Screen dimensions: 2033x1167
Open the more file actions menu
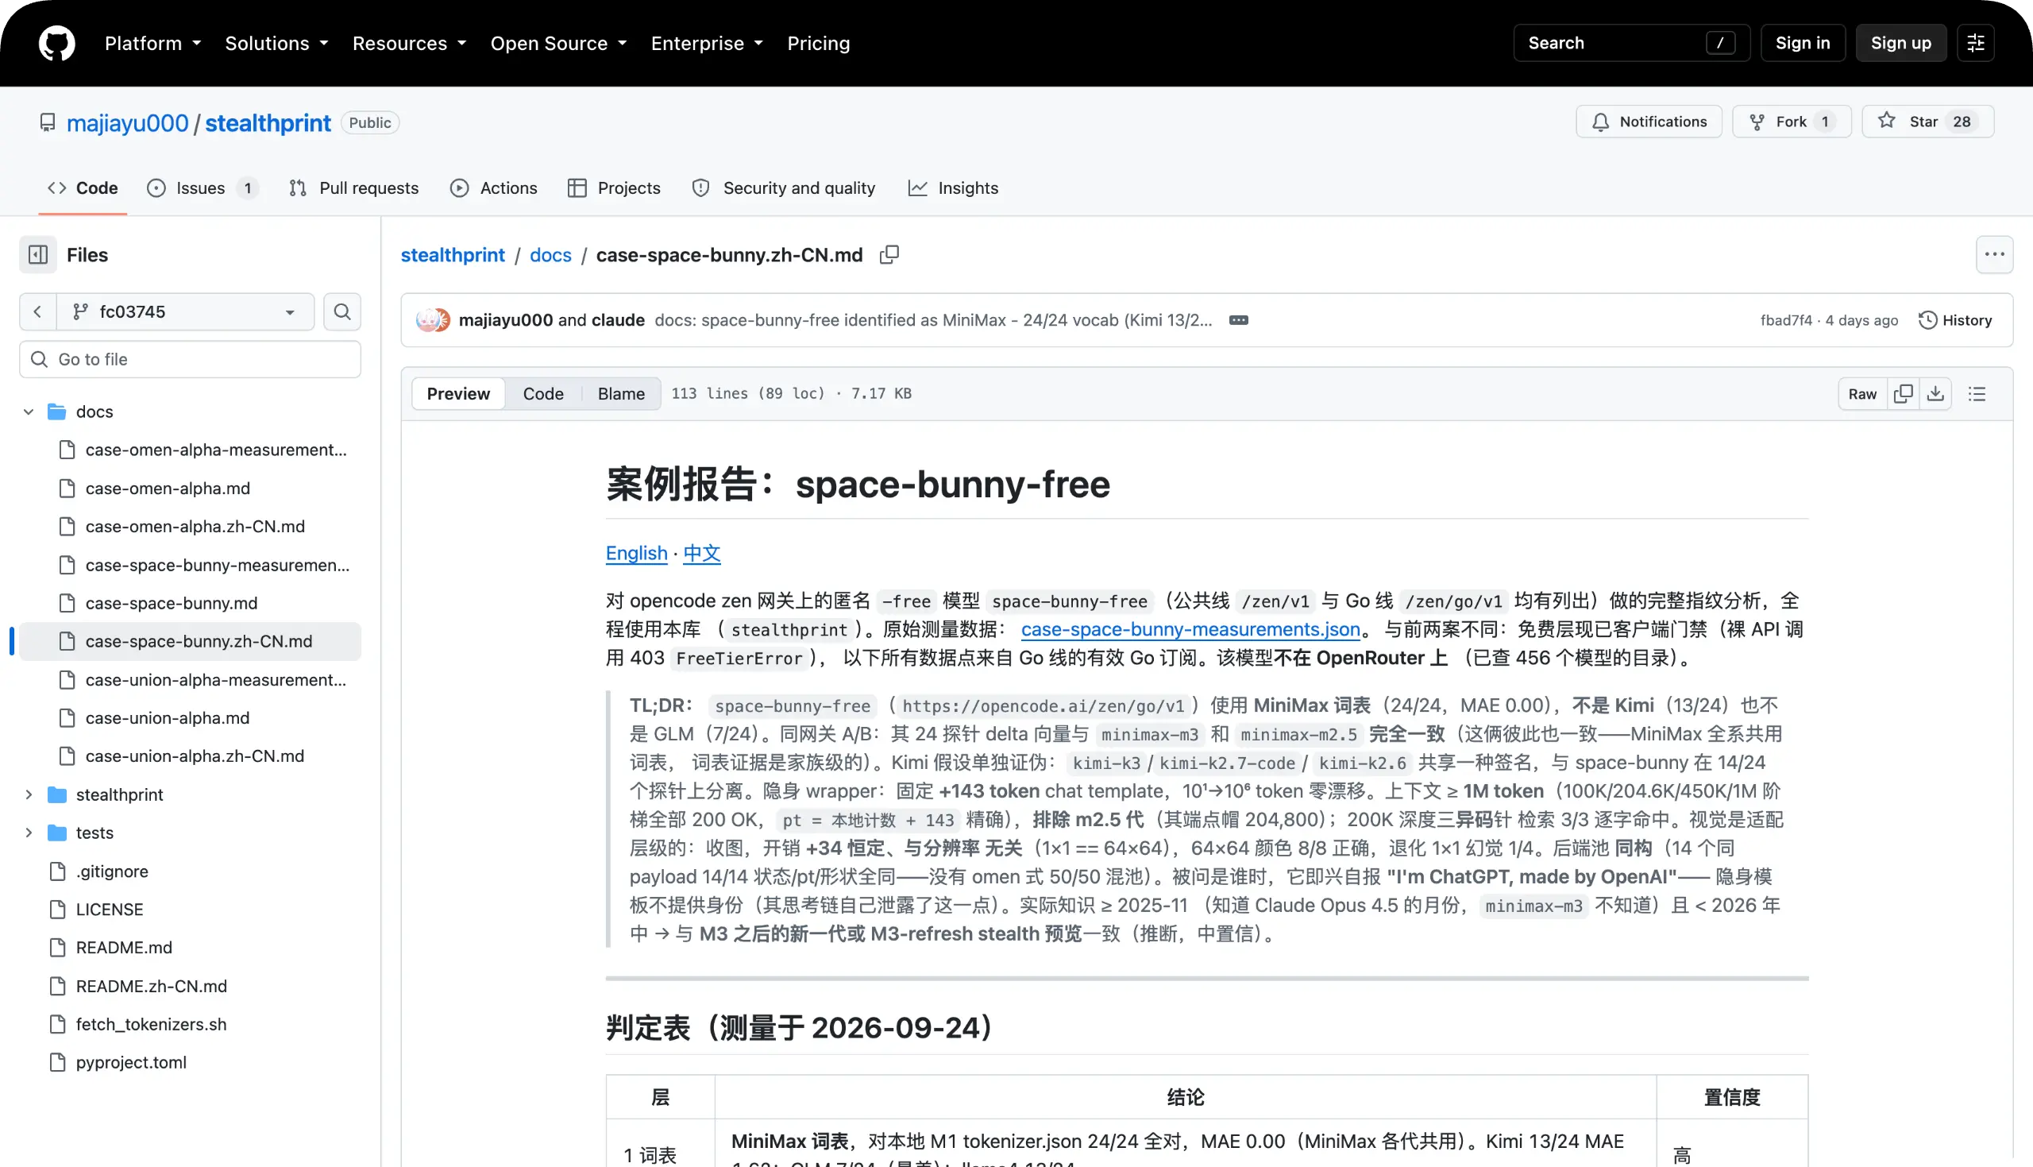(x=1994, y=255)
